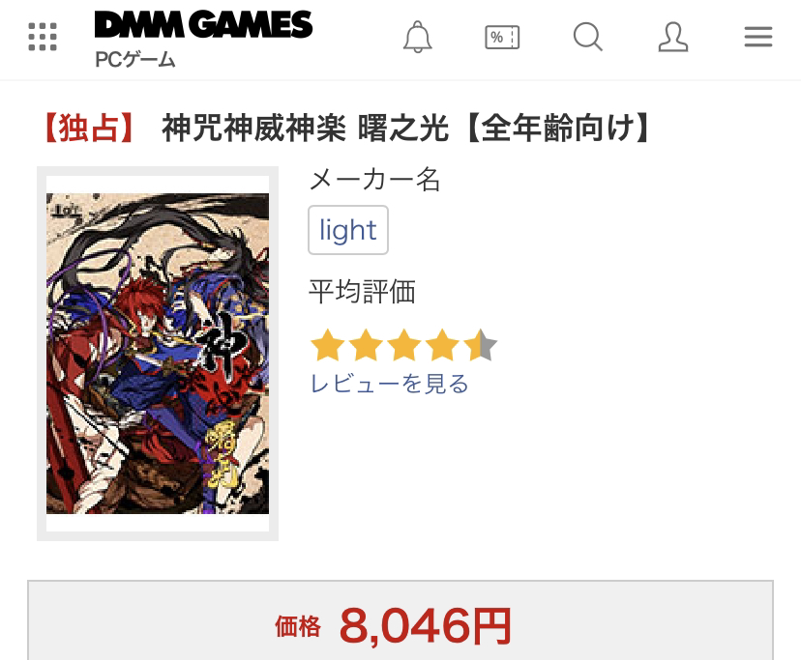Click the 8,046円 price text

(425, 626)
